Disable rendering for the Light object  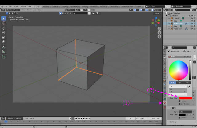click(x=195, y=26)
